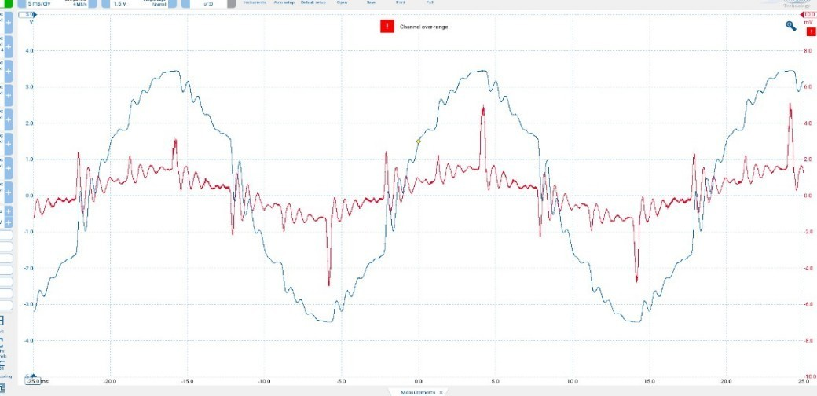Click the '15.0' time axis label
Viewport: 817px width, 396px height.
point(649,381)
